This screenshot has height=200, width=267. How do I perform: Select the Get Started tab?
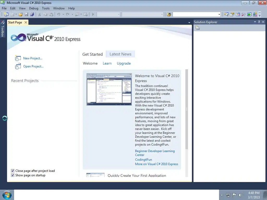pyautogui.click(x=93, y=54)
